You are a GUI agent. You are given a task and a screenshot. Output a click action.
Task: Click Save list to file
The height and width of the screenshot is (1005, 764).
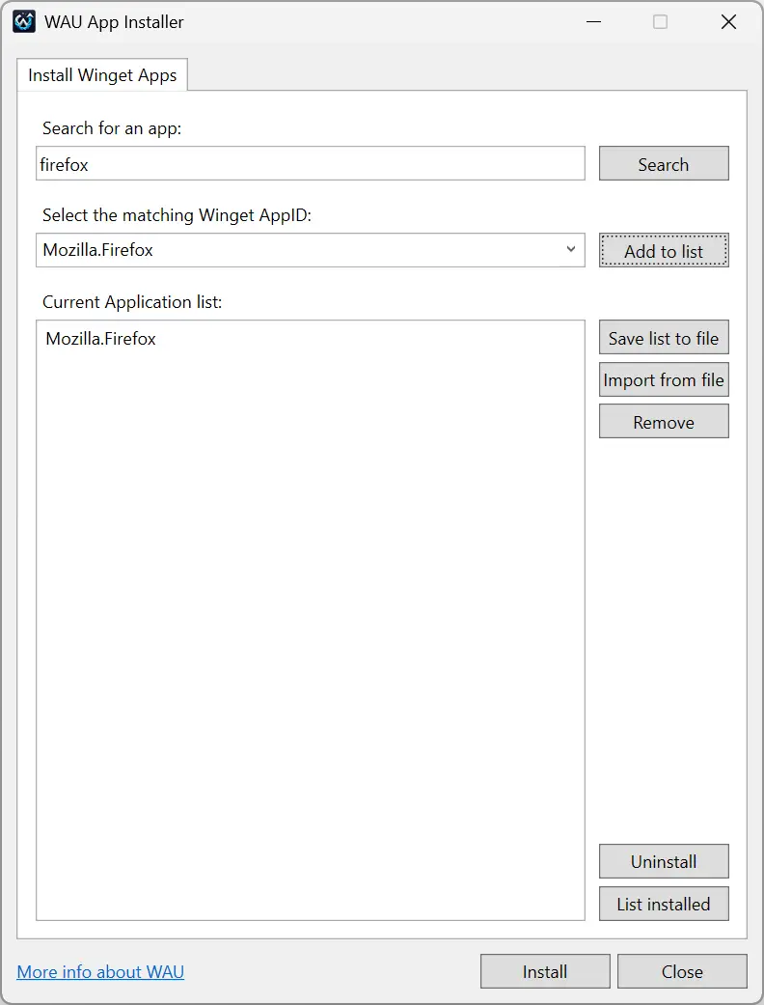[664, 337]
